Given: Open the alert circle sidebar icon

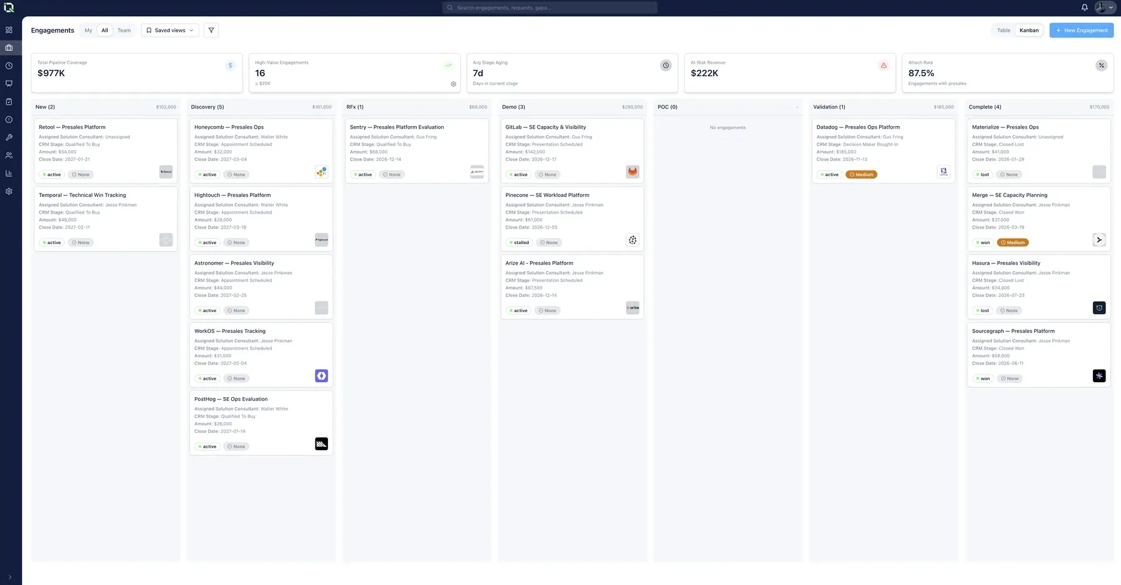Looking at the screenshot, I should click(9, 119).
